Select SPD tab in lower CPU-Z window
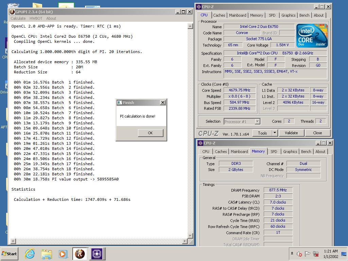 (x=274, y=152)
